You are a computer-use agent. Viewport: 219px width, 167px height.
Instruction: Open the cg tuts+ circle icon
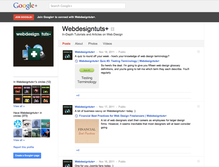click(x=36, y=99)
